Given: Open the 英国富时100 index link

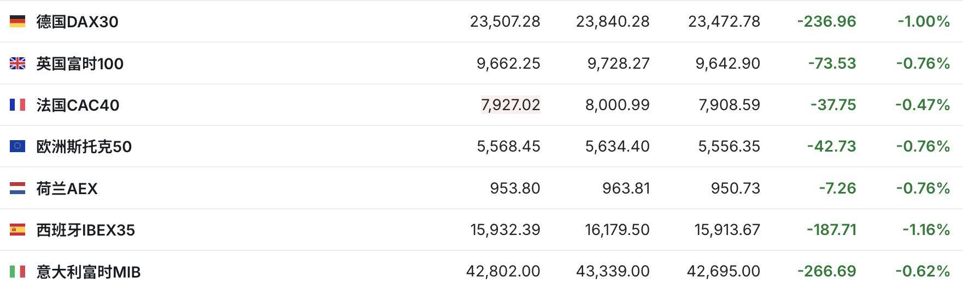Looking at the screenshot, I should pyautogui.click(x=80, y=64).
